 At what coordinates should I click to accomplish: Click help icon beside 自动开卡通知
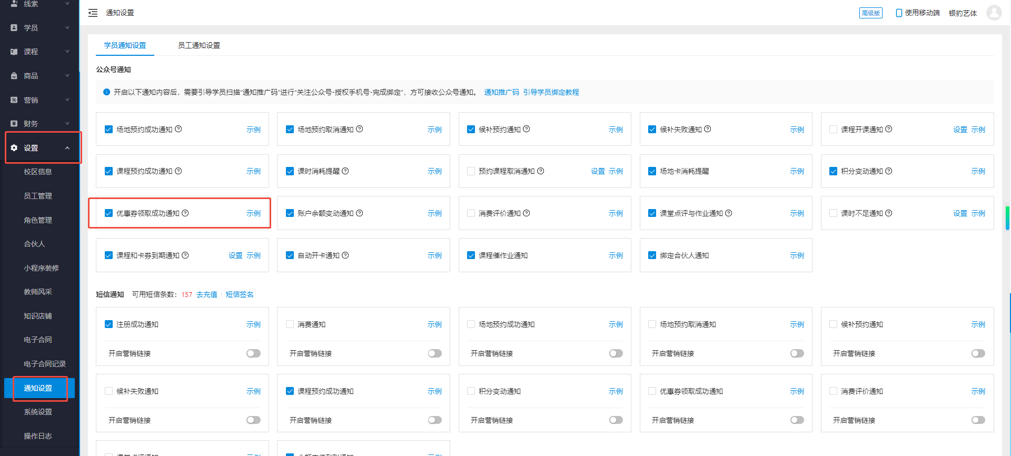pyautogui.click(x=345, y=255)
